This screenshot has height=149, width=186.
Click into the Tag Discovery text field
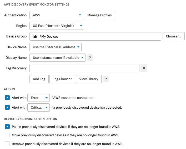(84, 68)
